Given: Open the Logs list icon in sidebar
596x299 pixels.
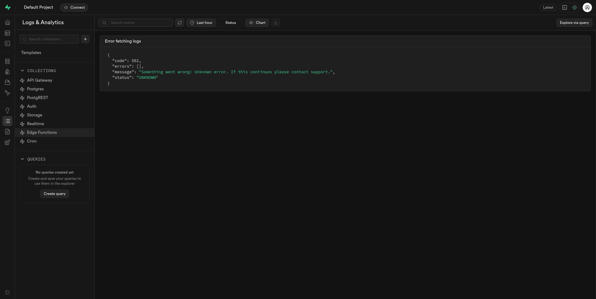Looking at the screenshot, I should click(x=7, y=121).
